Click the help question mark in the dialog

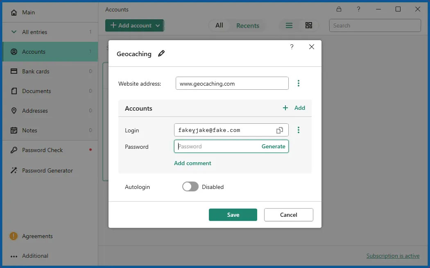tap(292, 47)
